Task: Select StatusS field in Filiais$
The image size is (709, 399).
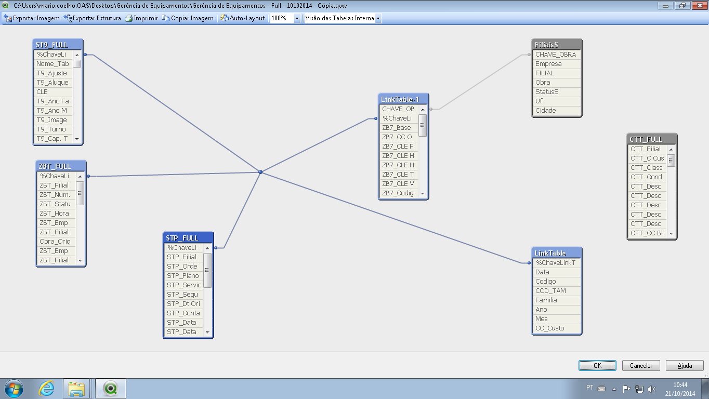Action: point(557,92)
